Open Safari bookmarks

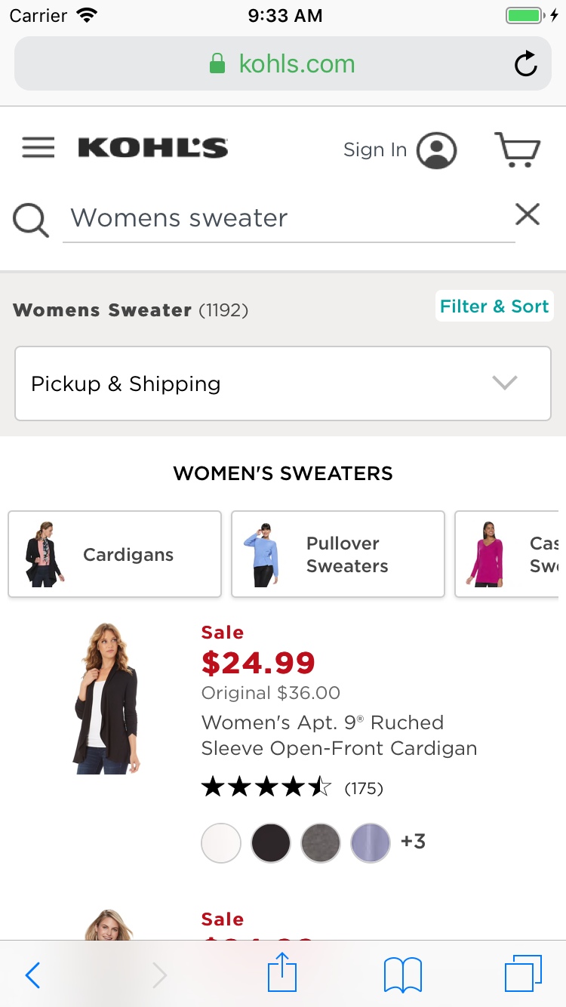[403, 974]
